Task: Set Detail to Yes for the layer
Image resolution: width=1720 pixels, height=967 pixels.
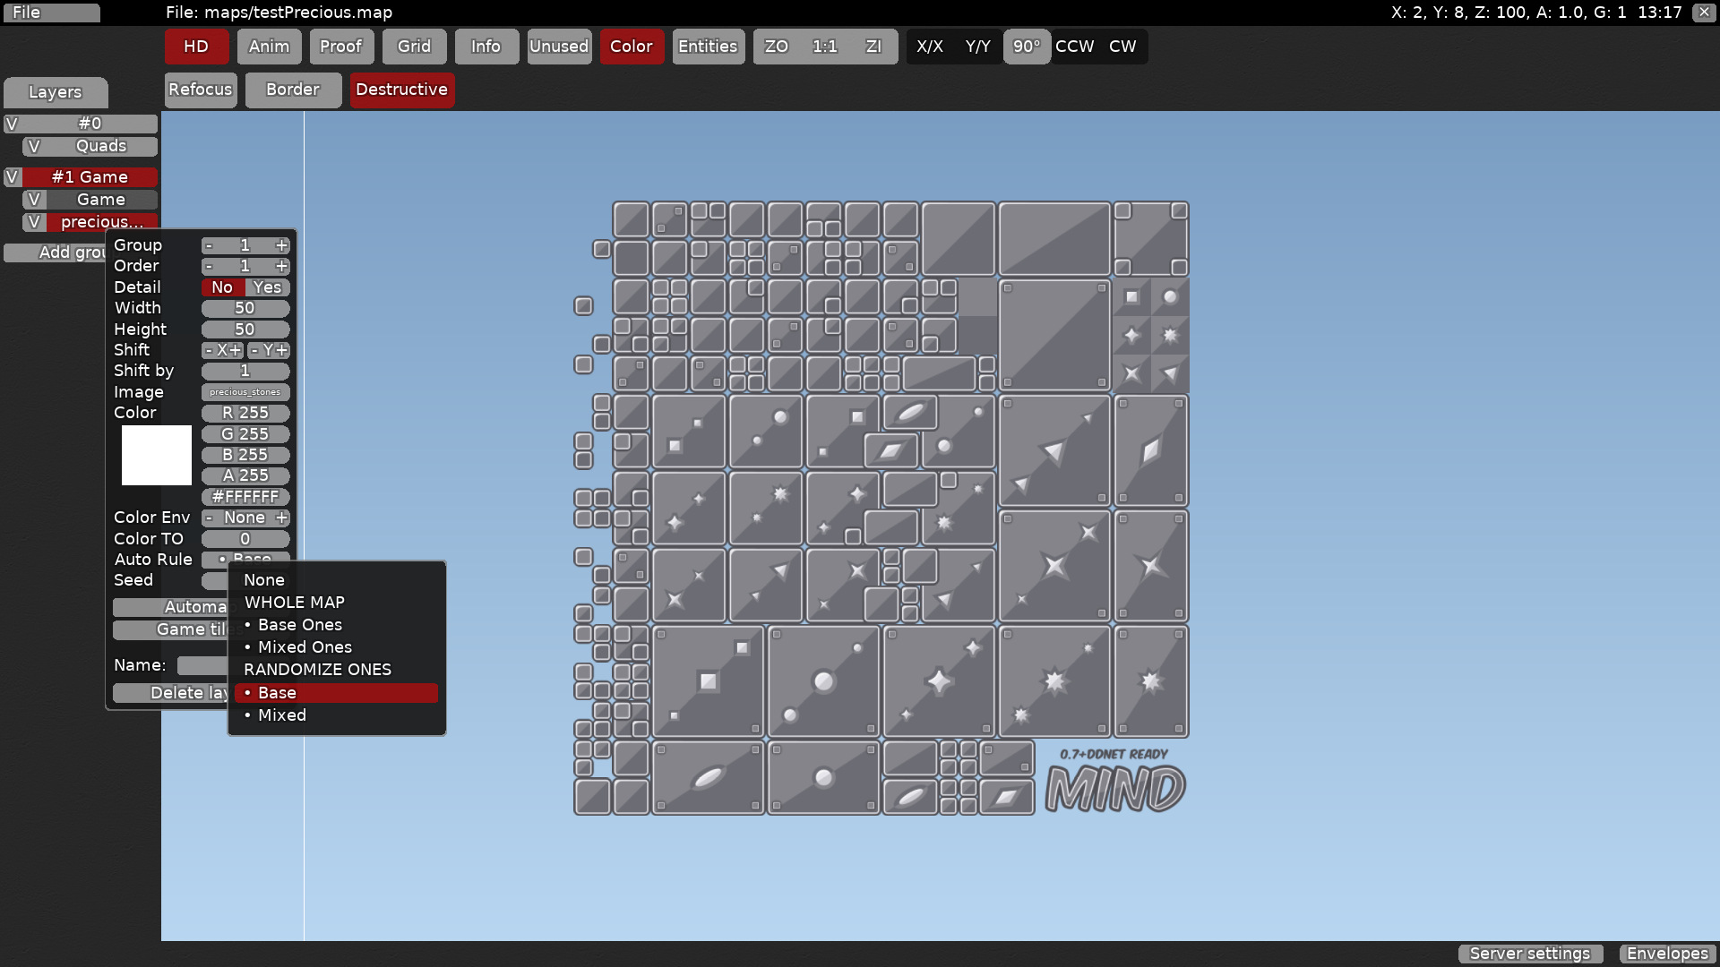Action: (x=268, y=287)
